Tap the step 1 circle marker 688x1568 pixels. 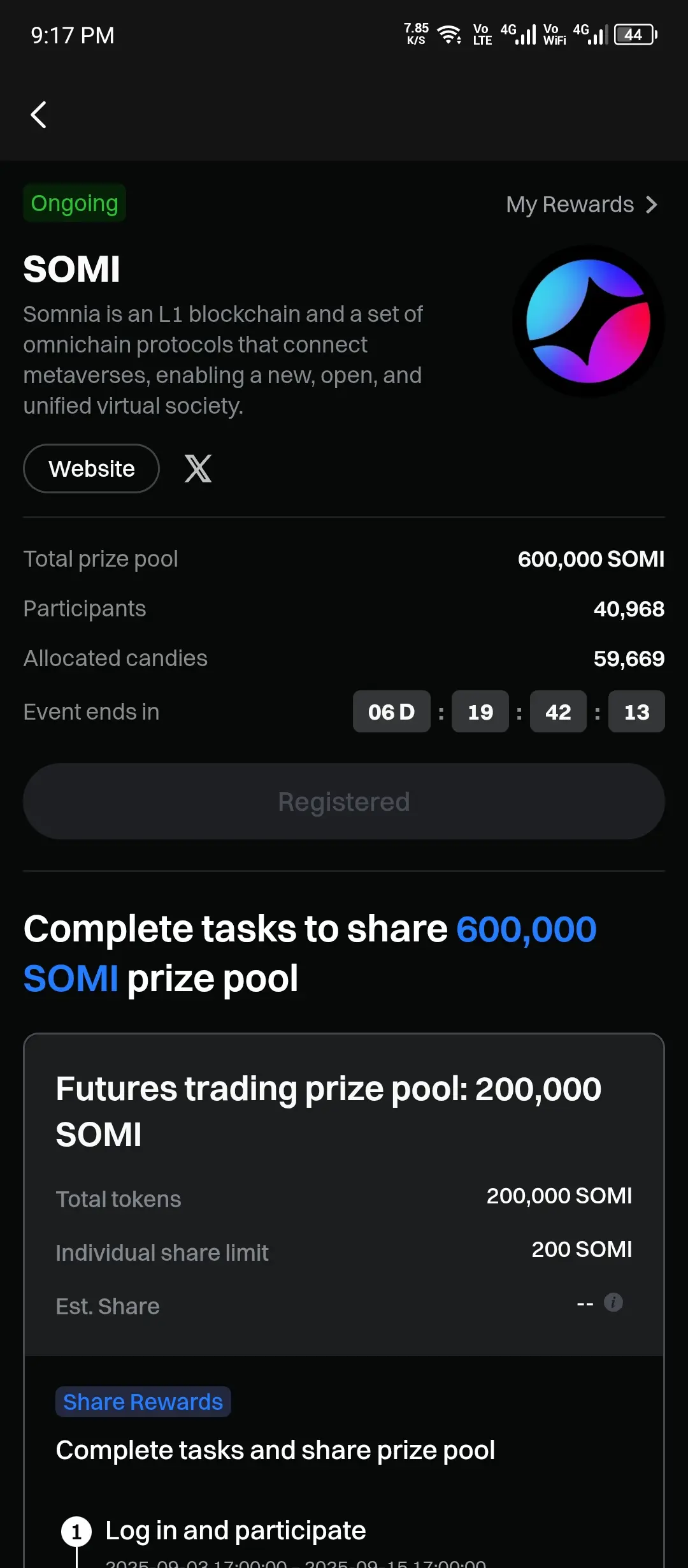point(76,1531)
